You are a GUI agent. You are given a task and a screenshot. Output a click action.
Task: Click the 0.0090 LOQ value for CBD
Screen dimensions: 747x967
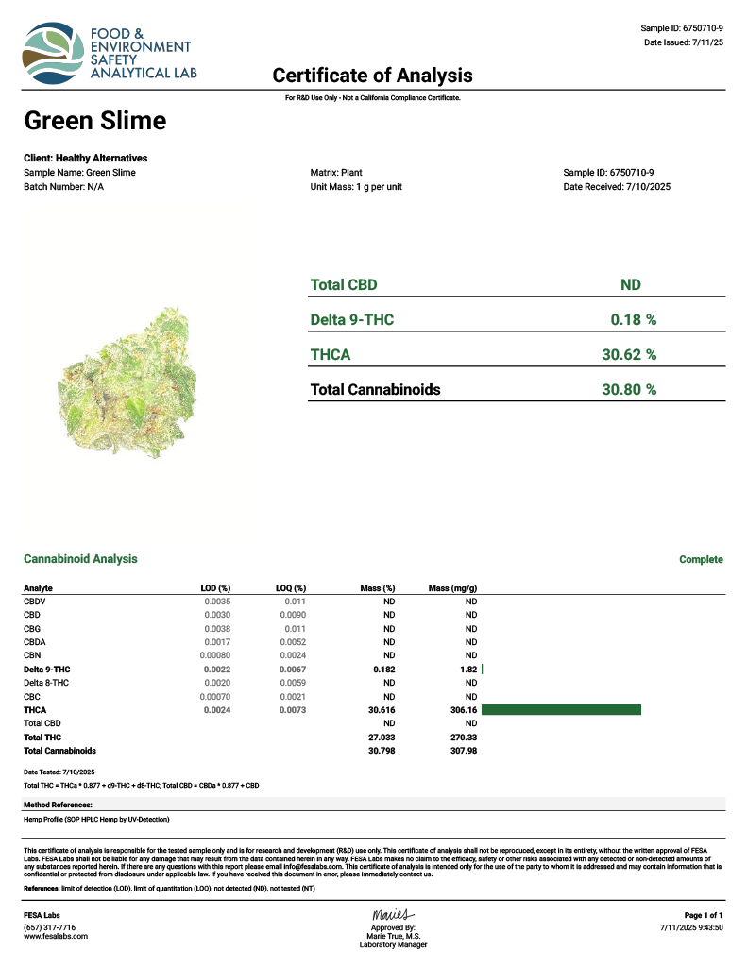point(293,615)
